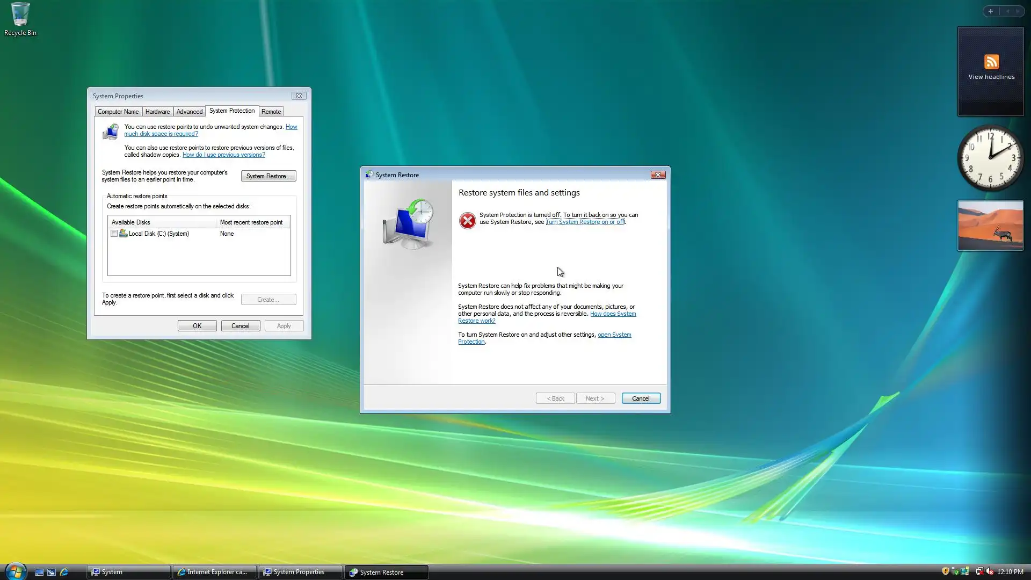Click the RSS feed headlines gadget icon
This screenshot has width=1031, height=580.
coord(991,62)
